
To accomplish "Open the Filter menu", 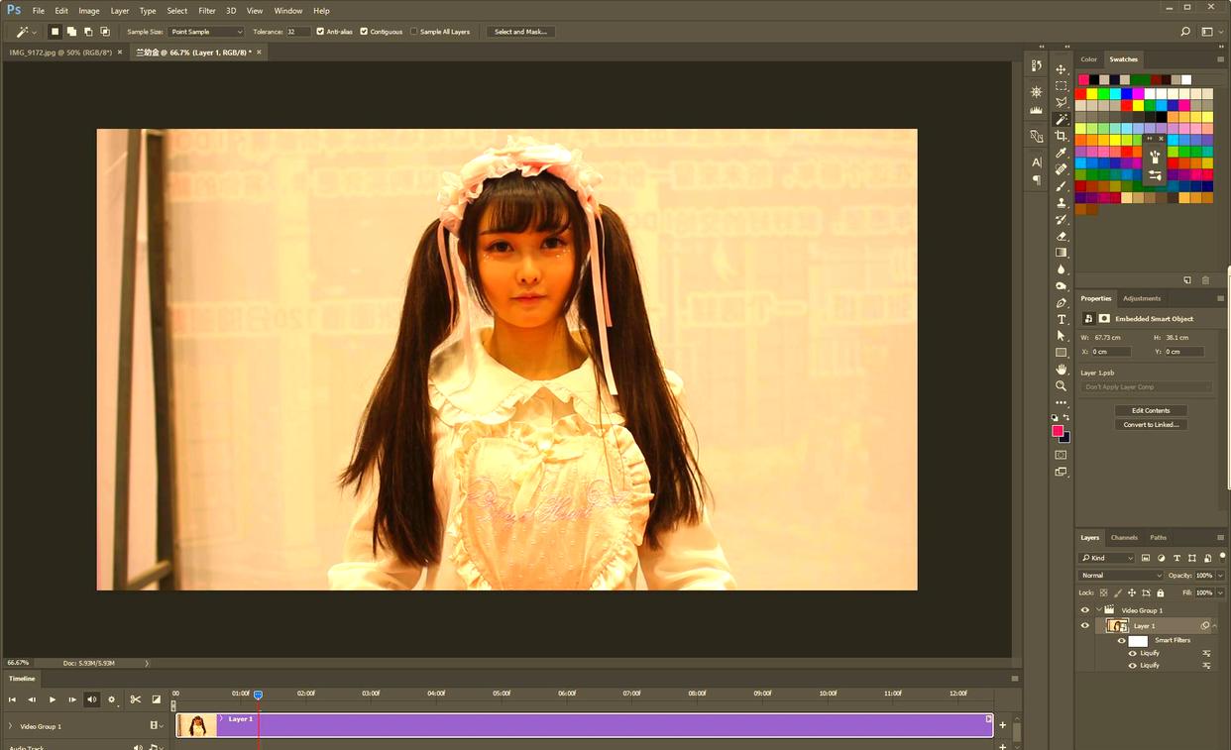I will coord(206,11).
